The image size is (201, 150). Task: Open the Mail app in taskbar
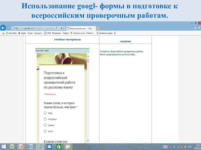pyautogui.click(x=49, y=146)
